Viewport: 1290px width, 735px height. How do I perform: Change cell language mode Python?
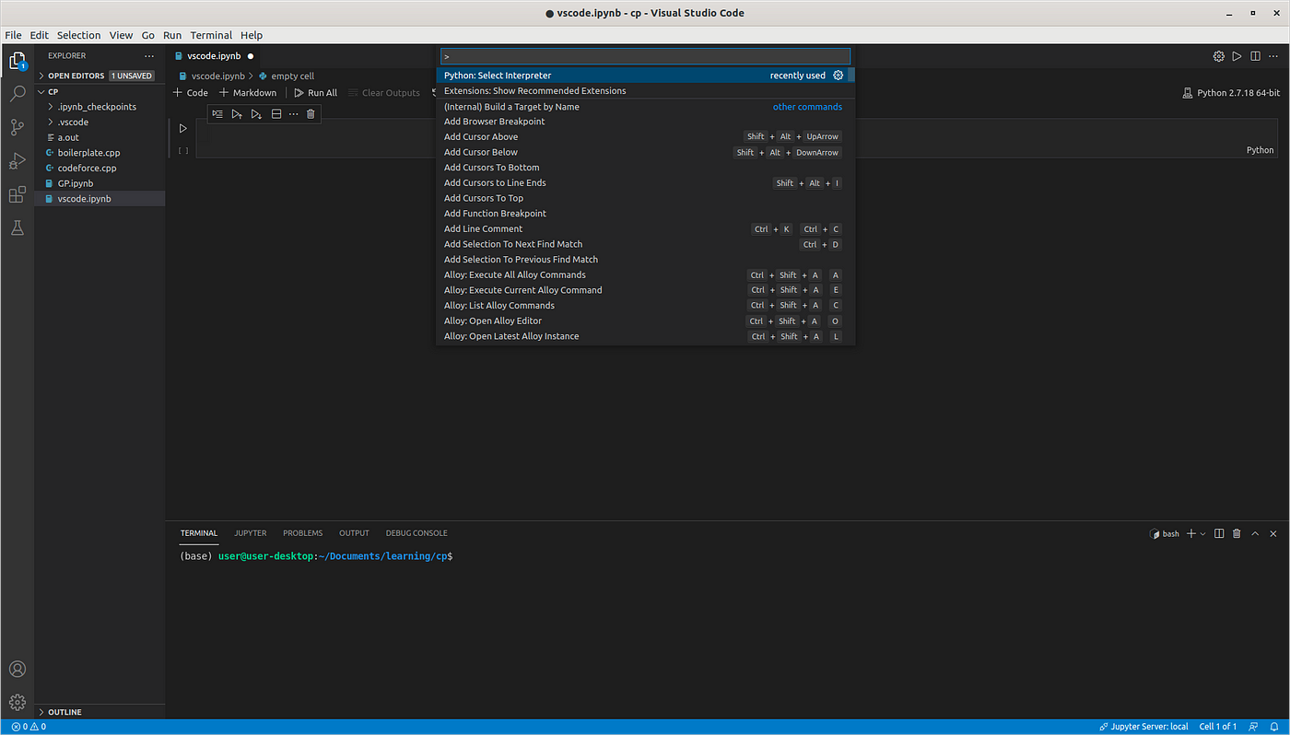(x=1260, y=150)
